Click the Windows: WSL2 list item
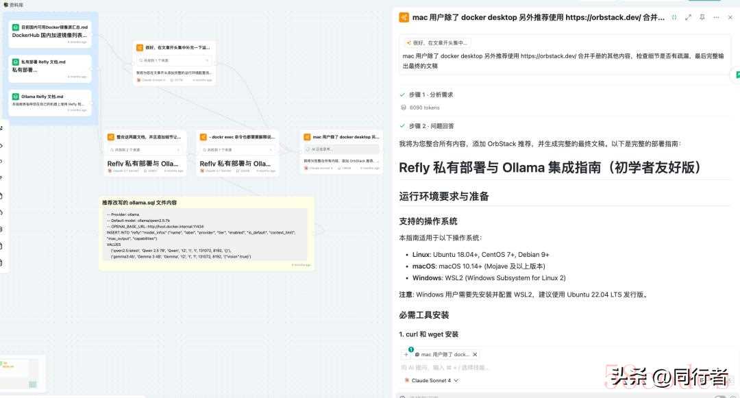This screenshot has width=740, height=398. click(x=489, y=277)
